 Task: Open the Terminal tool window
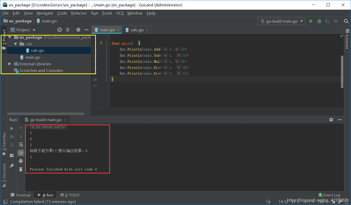point(21,195)
